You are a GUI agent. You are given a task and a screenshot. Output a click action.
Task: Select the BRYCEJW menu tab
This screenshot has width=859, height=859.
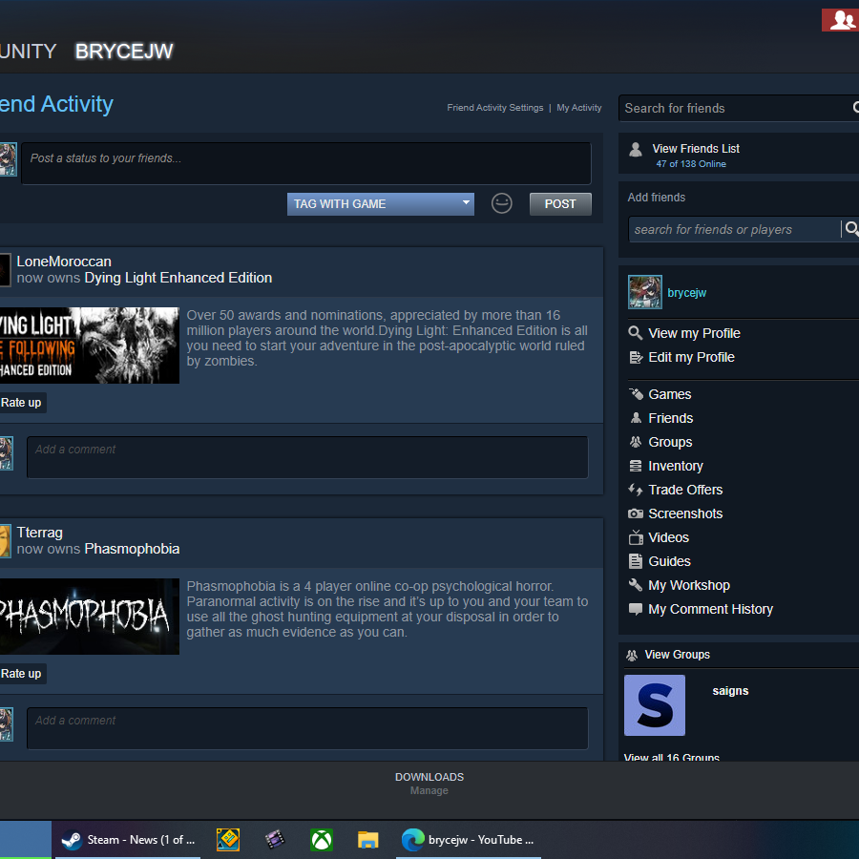pyautogui.click(x=124, y=52)
